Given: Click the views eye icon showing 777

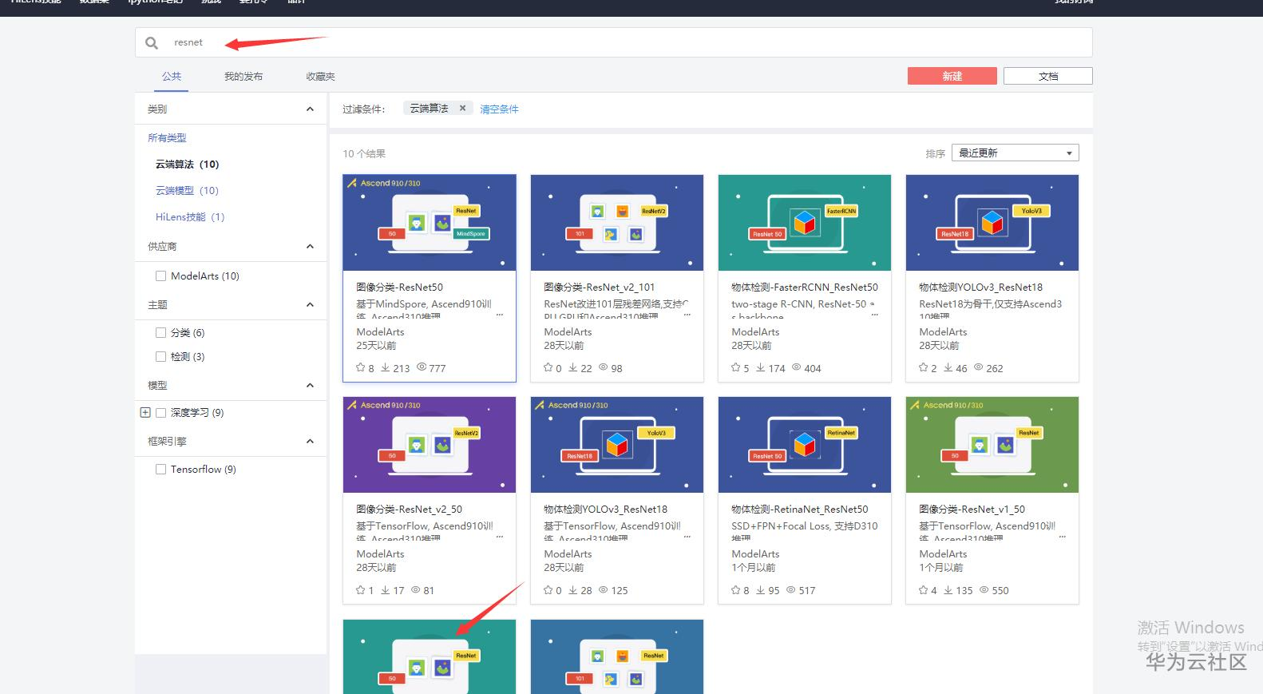Looking at the screenshot, I should 422,368.
